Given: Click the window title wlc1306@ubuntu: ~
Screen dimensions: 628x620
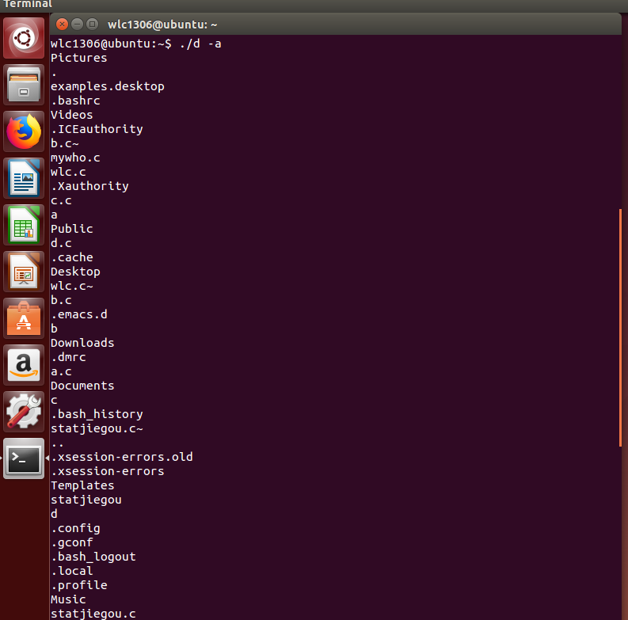Looking at the screenshot, I should 162,25.
